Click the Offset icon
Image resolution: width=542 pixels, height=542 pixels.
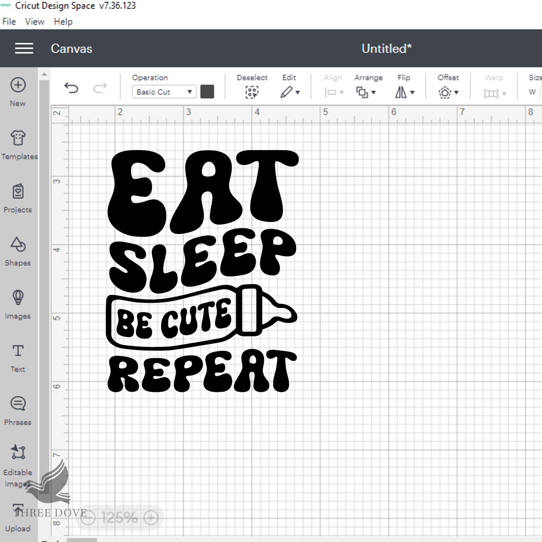(445, 92)
